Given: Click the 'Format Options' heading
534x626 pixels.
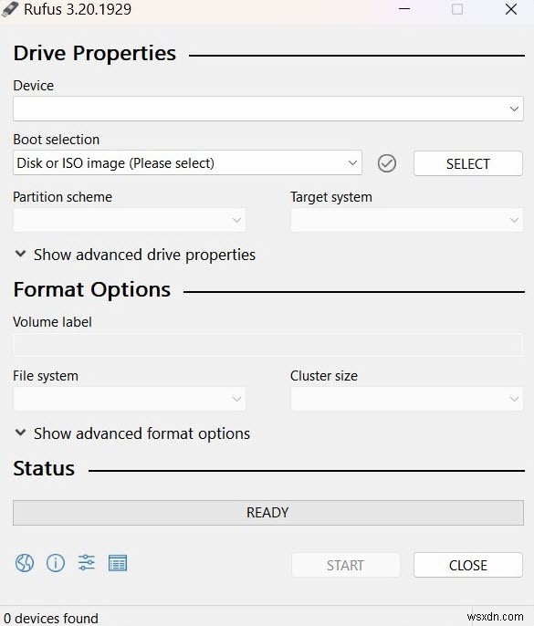Looking at the screenshot, I should 92,289.
